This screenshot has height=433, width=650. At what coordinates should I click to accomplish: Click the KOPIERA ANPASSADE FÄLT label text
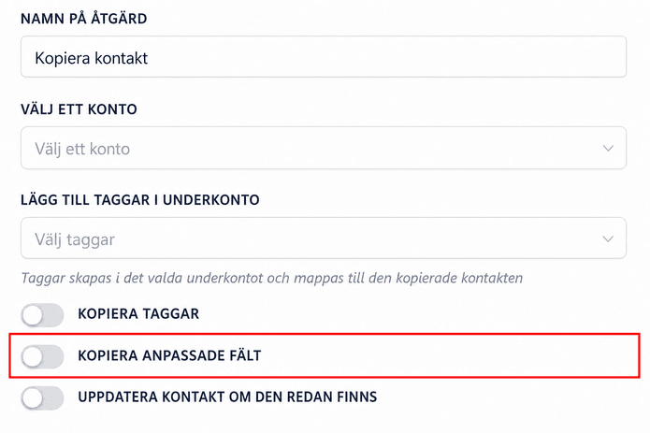point(169,355)
